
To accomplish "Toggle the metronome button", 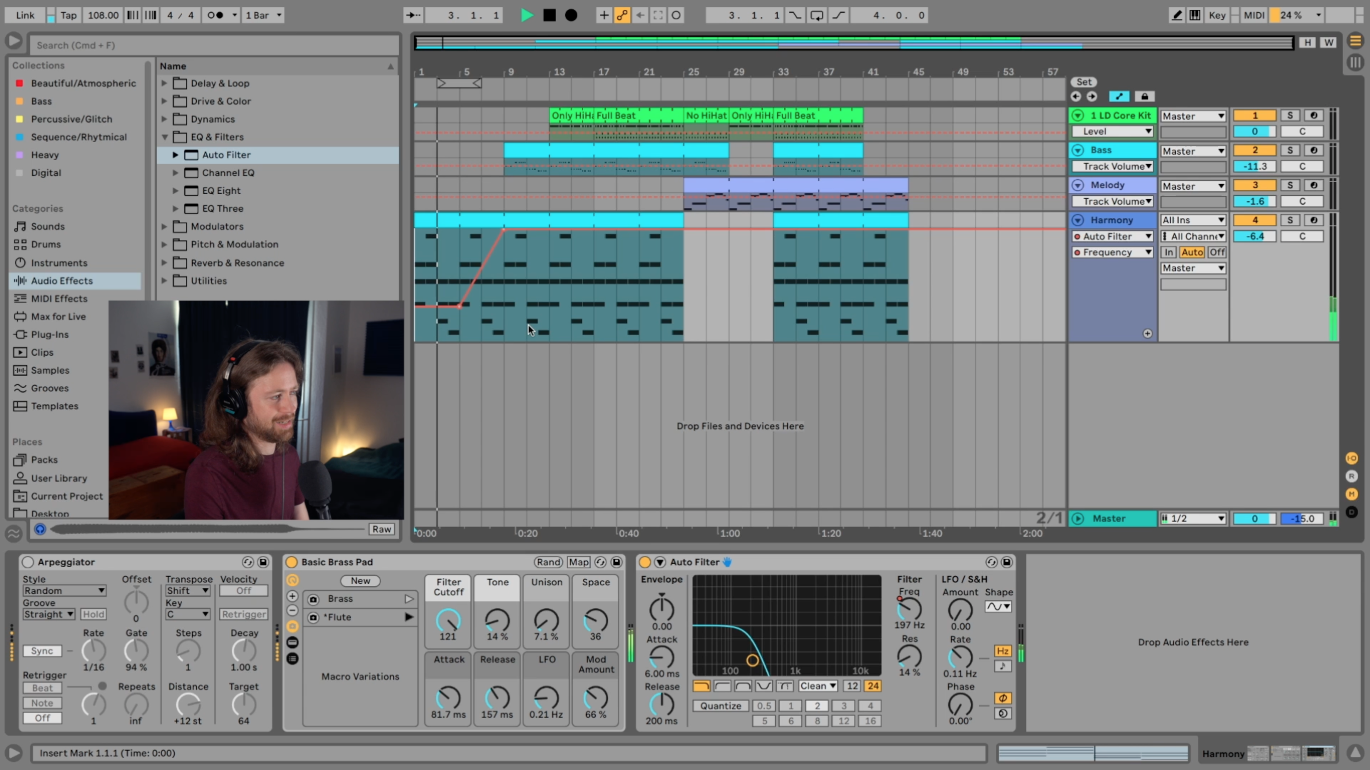I will pos(215,15).
